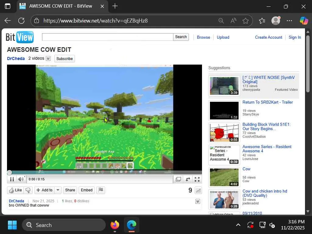
Task: Open Settings and more ellipsis menu
Action: click(289, 20)
